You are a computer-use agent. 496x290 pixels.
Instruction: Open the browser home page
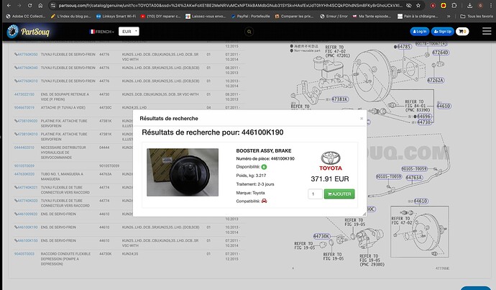click(40, 5)
